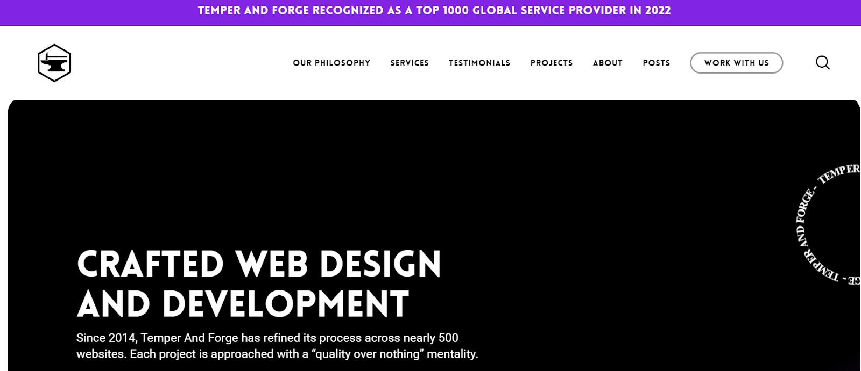Open the Our Philosophy menu item

click(x=331, y=63)
